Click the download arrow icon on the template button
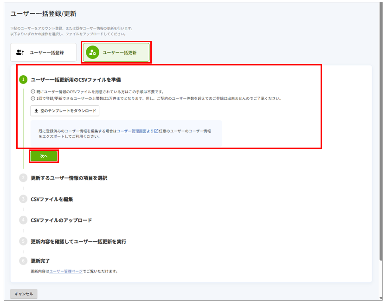386x304 pixels. [x=36, y=111]
